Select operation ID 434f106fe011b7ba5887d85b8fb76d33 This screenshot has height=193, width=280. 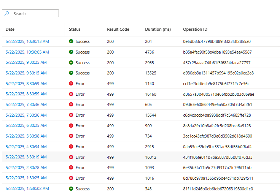point(218,157)
